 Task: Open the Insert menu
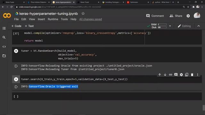41,19
